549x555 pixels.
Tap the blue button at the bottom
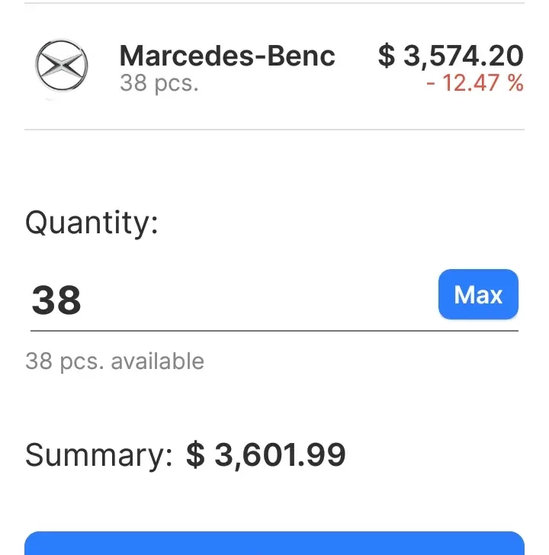(x=274, y=544)
